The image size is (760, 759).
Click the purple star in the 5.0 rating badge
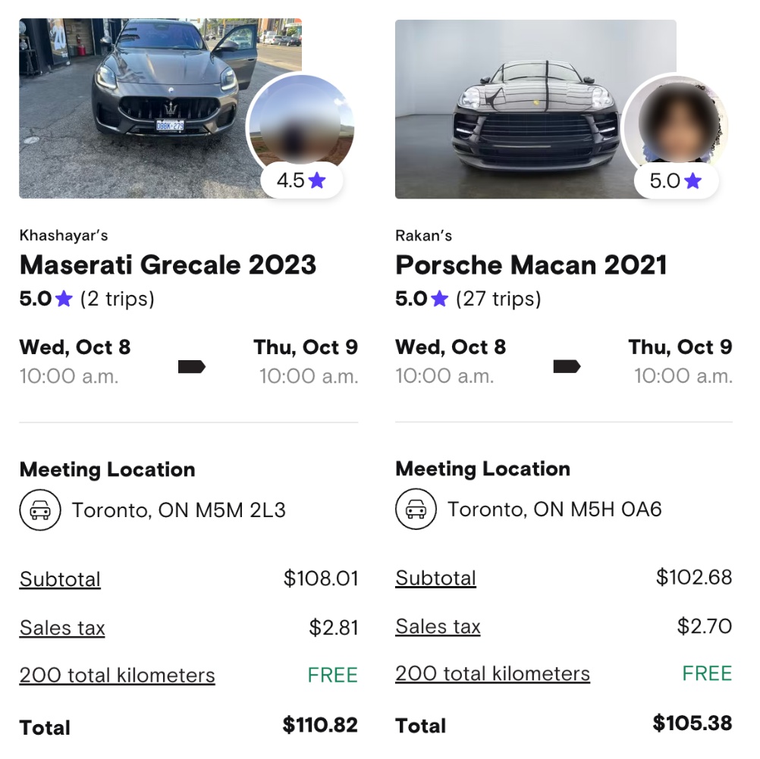[692, 180]
